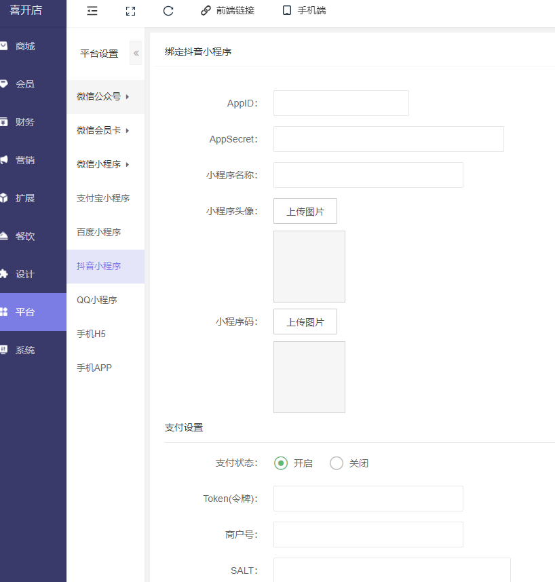
Task: Expand the 微信小程序 submenu arrow
Action: 128,164
